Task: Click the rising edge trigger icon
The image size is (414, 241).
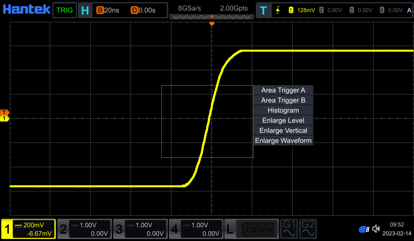Action: tap(277, 10)
